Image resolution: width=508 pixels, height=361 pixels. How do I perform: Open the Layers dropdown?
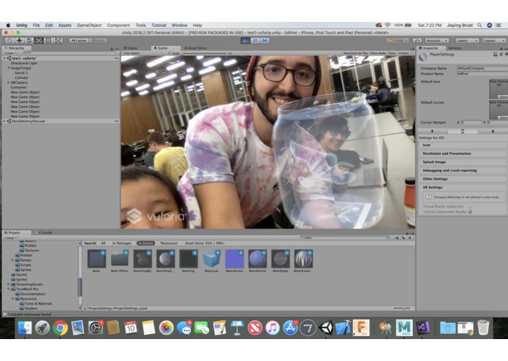pos(467,40)
